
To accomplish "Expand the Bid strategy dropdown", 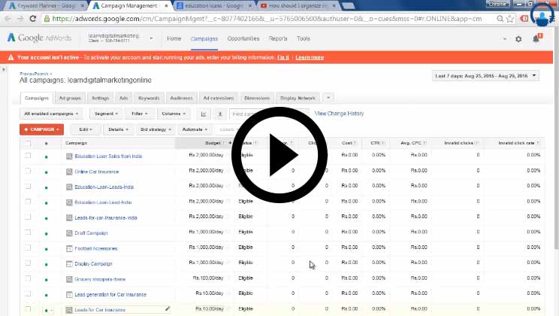I will click(x=156, y=129).
